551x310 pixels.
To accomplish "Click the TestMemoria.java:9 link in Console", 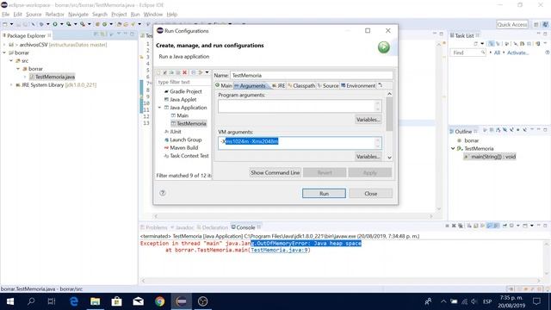I will coord(279,250).
